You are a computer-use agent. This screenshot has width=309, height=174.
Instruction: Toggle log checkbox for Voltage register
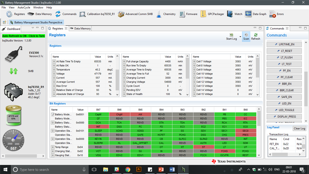click(54, 74)
